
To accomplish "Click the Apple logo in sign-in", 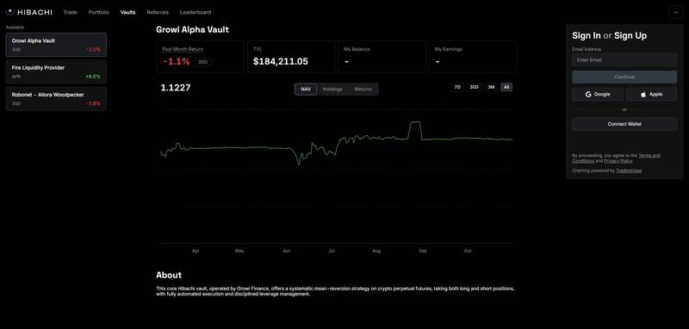I will [643, 94].
